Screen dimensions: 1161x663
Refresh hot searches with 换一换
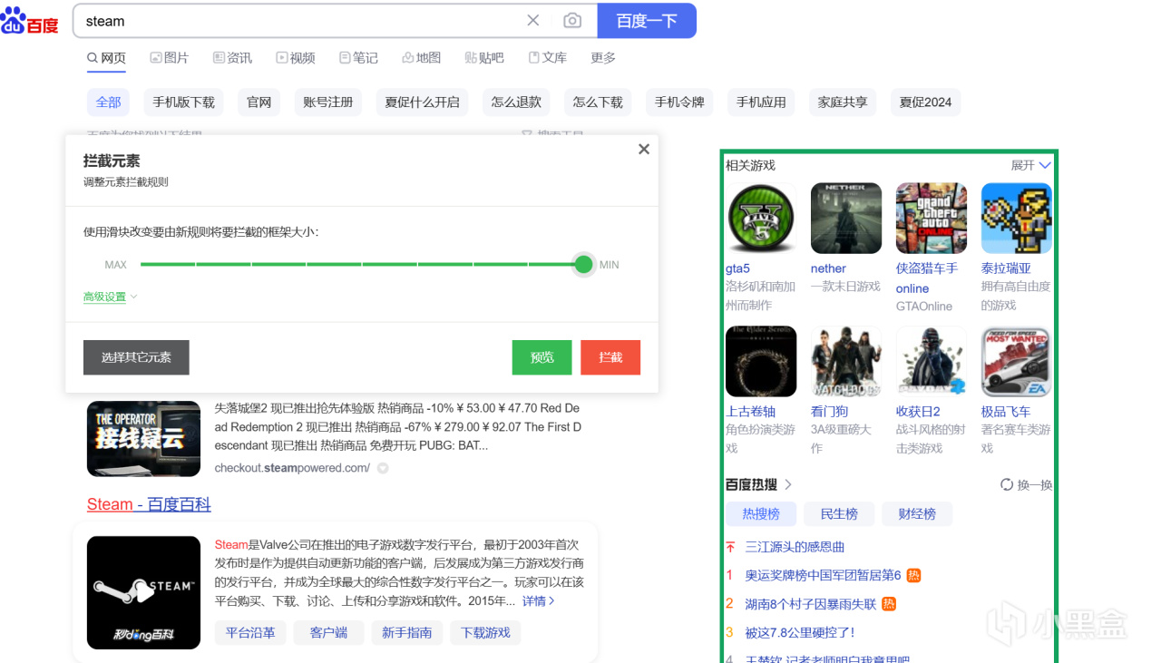tap(1026, 484)
